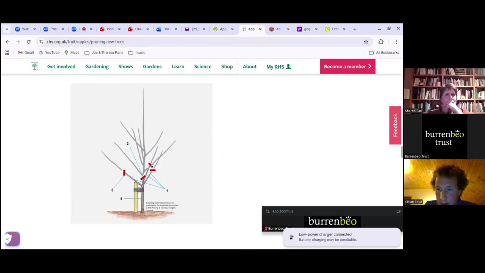Close the active RHS 'Appl' tab
Viewport: 485px width, 273px height.
(x=260, y=29)
